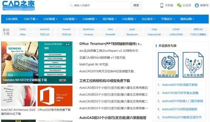The image size is (210, 122).
Task: Open the 机械设计计算 topic icon
Action: tap(168, 65)
